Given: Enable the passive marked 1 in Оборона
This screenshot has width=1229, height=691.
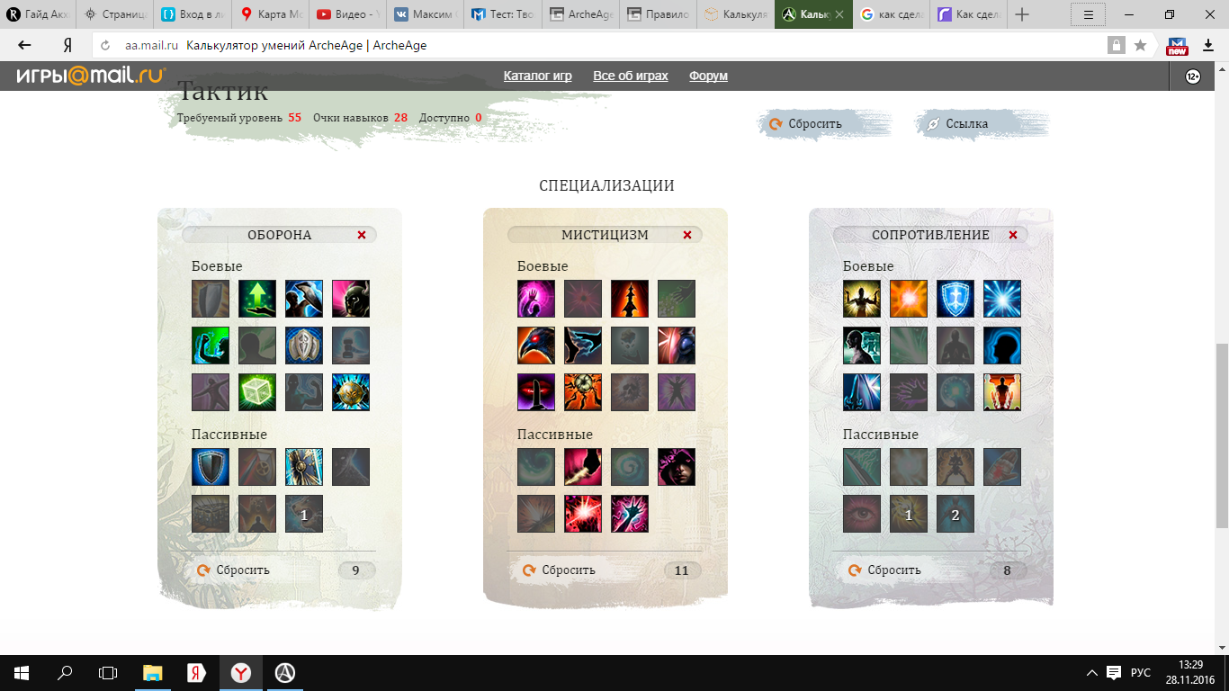Looking at the screenshot, I should tap(304, 514).
